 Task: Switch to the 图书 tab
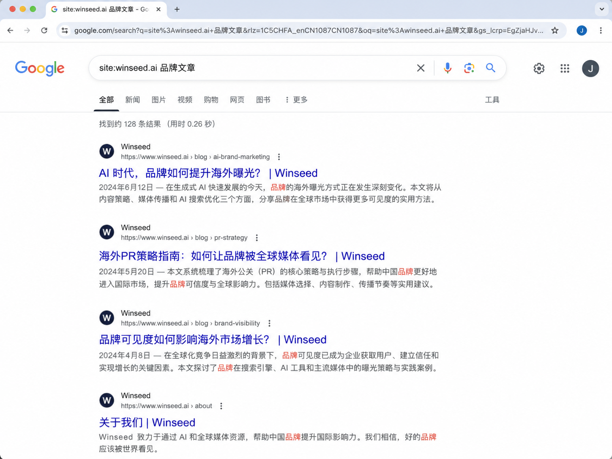coord(263,100)
